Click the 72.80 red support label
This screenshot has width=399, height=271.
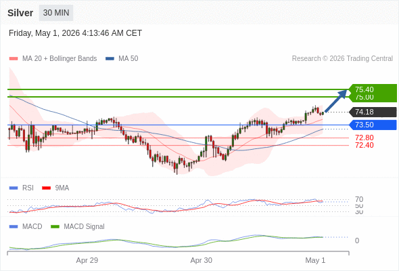tap(365, 138)
